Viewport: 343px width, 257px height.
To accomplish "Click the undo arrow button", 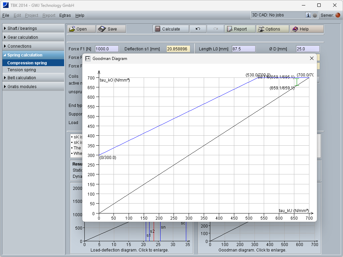I will pyautogui.click(x=198, y=29).
